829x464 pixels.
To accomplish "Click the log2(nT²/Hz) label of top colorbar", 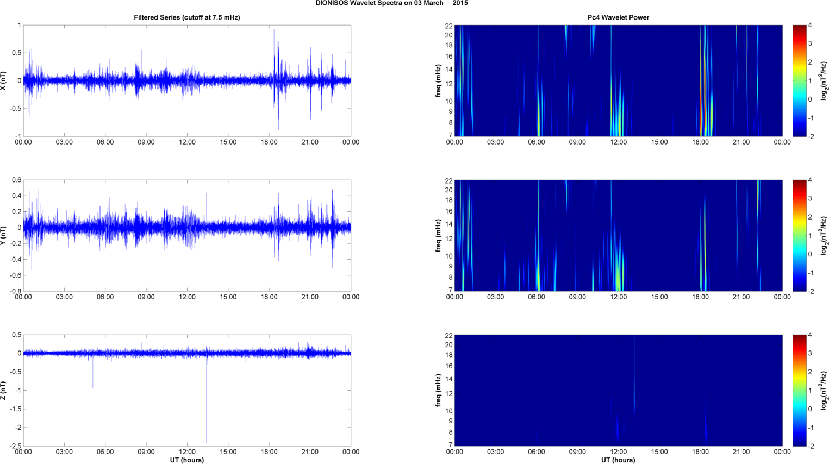I will [824, 80].
